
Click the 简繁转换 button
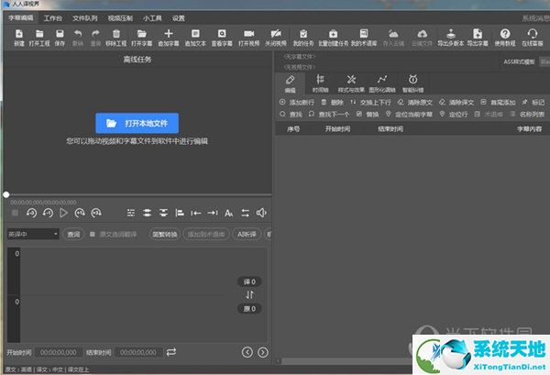[164, 234]
